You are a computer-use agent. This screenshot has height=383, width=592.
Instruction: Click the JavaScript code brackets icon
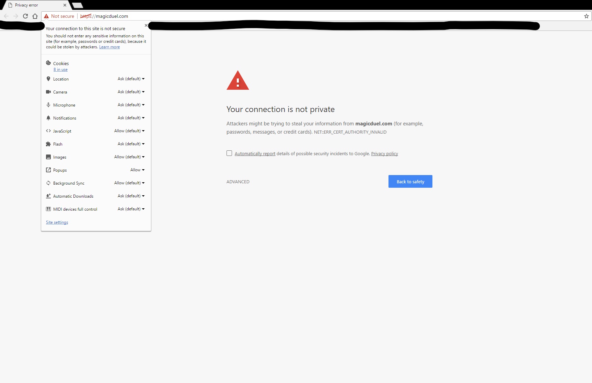pos(48,131)
